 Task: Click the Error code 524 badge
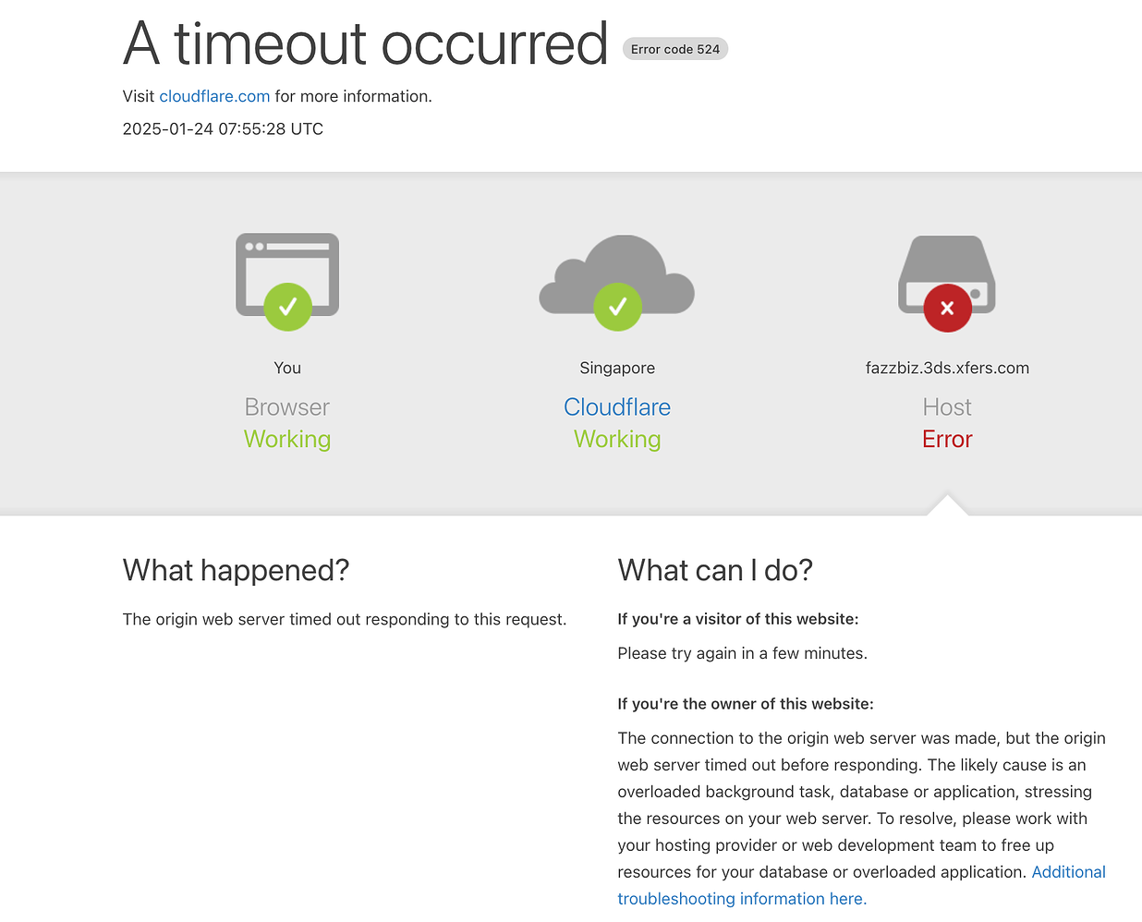tap(675, 49)
